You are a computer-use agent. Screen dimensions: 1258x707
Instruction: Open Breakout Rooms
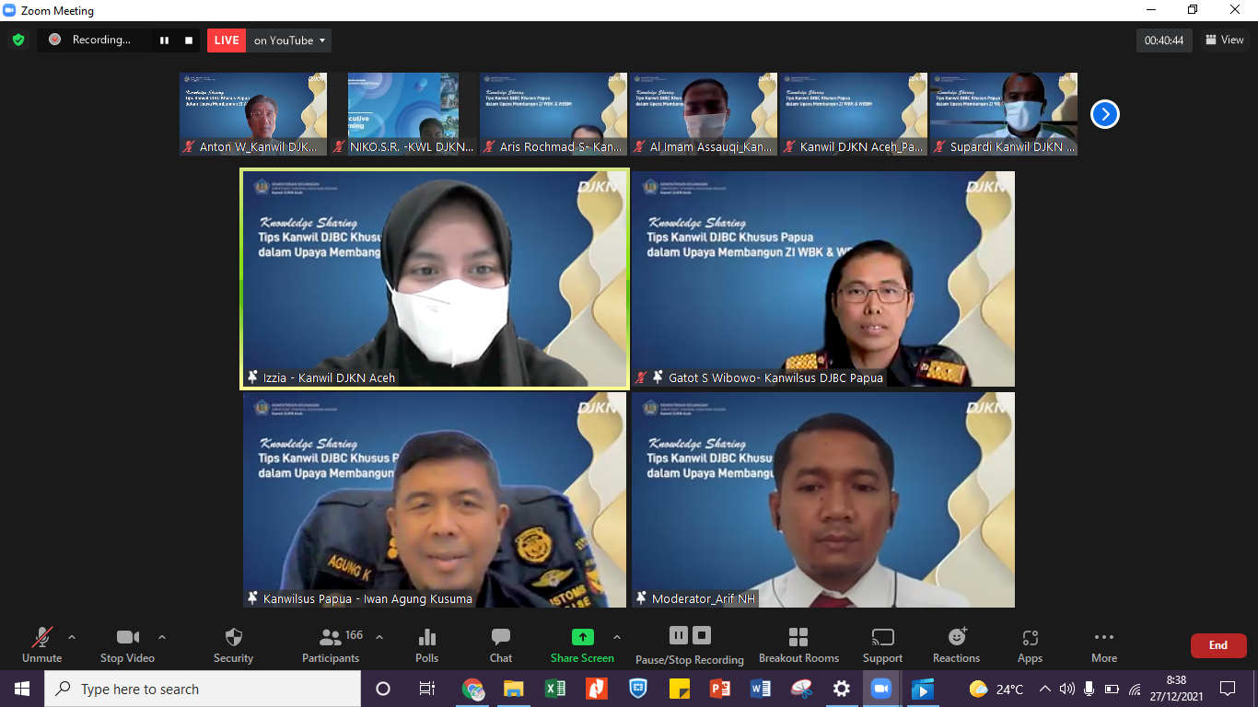798,644
